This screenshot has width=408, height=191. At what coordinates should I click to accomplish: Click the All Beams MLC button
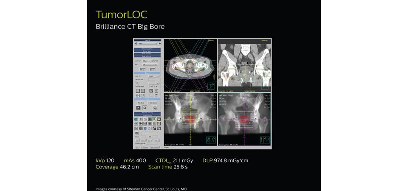(152, 103)
